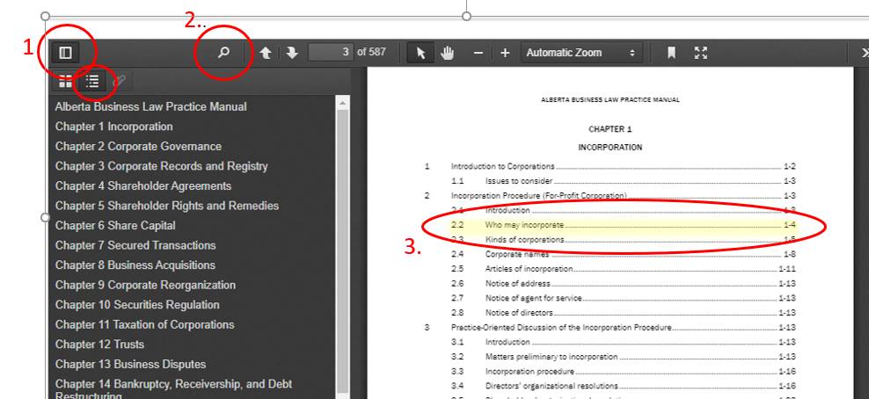The height and width of the screenshot is (399, 869).
Task: Show document outline view
Action: coord(92,82)
